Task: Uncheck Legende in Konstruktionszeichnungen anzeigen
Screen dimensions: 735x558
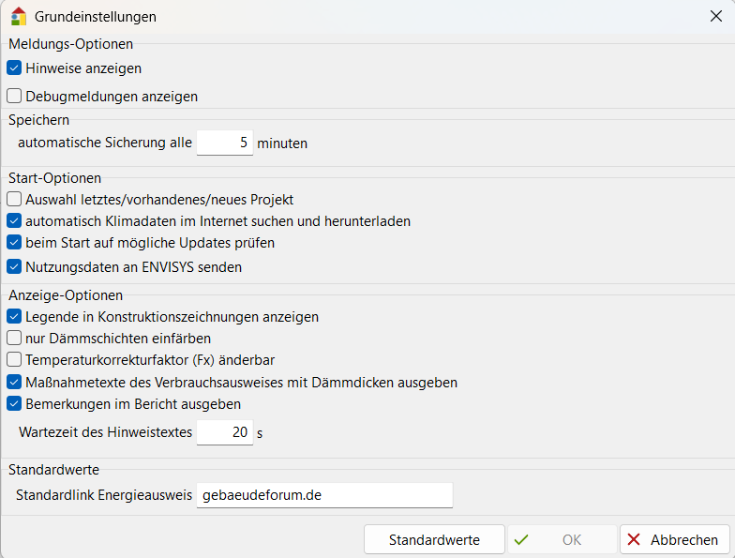Action: pyautogui.click(x=14, y=317)
